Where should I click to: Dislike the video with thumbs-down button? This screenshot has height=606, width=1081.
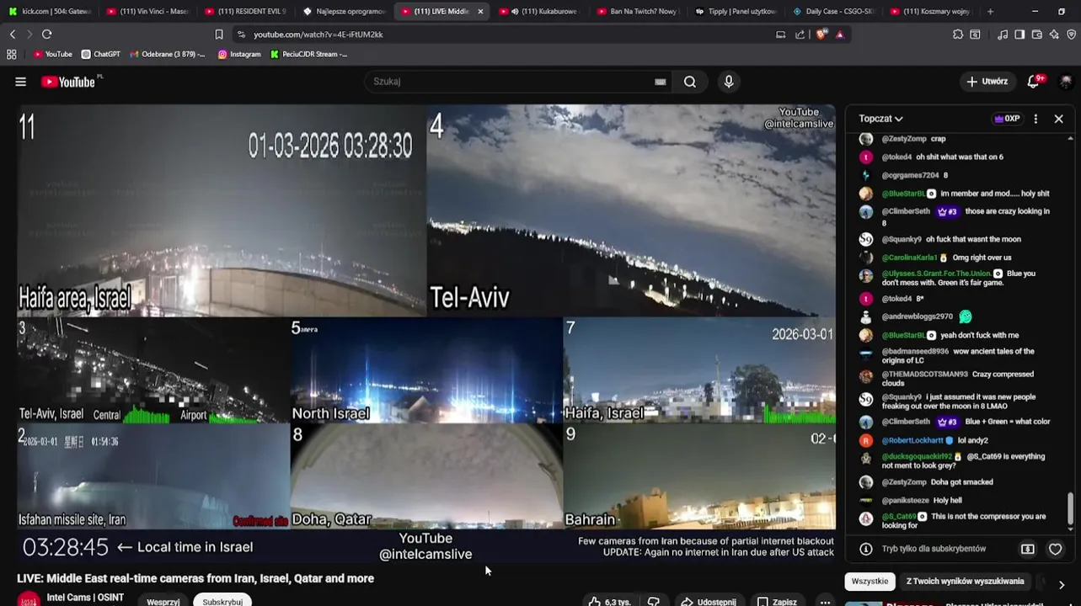point(654,601)
